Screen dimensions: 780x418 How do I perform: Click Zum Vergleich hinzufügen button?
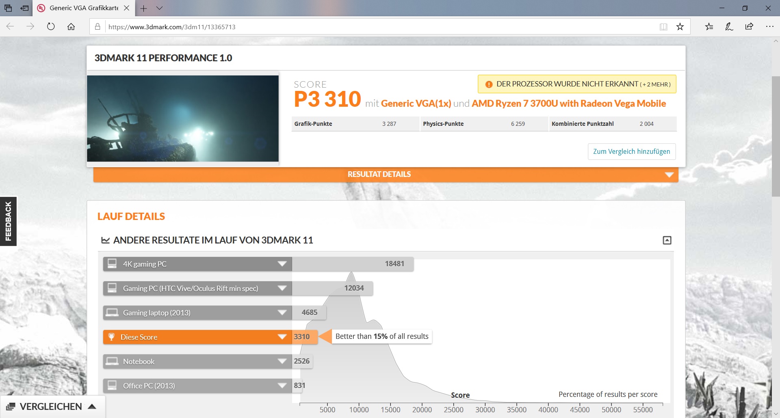[632, 151]
